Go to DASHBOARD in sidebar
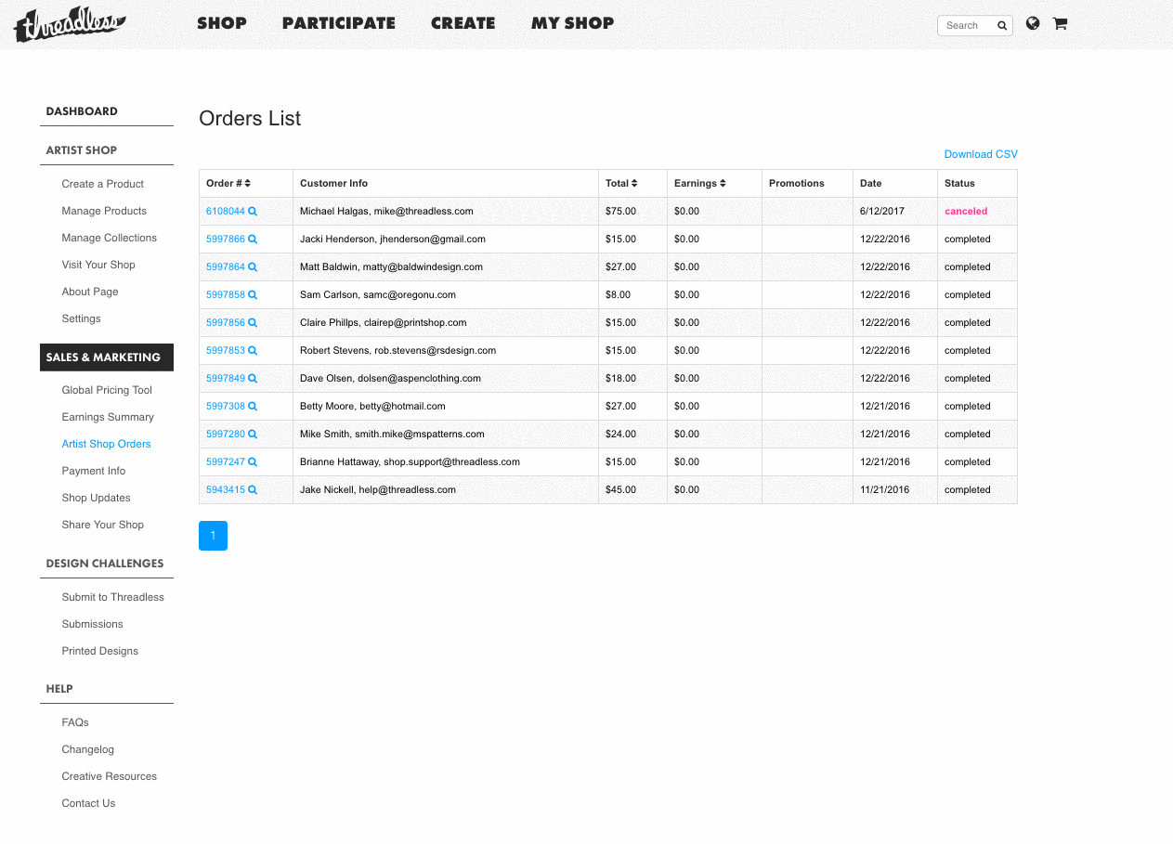 tap(82, 111)
